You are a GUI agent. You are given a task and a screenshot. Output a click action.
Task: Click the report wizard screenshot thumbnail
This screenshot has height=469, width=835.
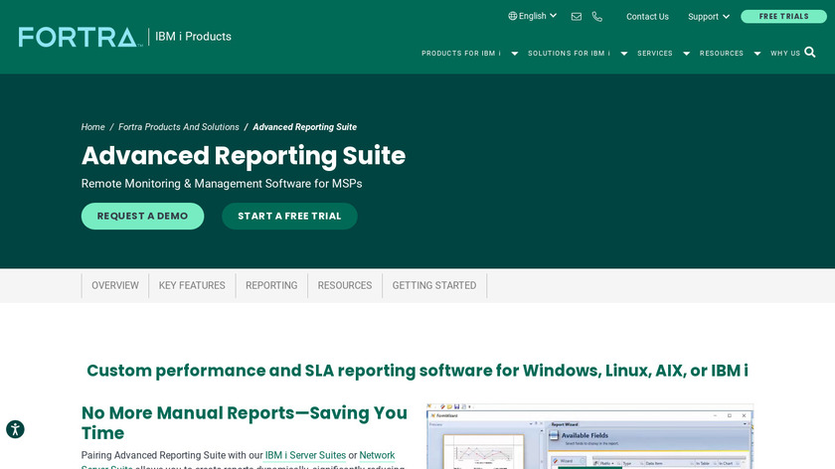point(589,437)
